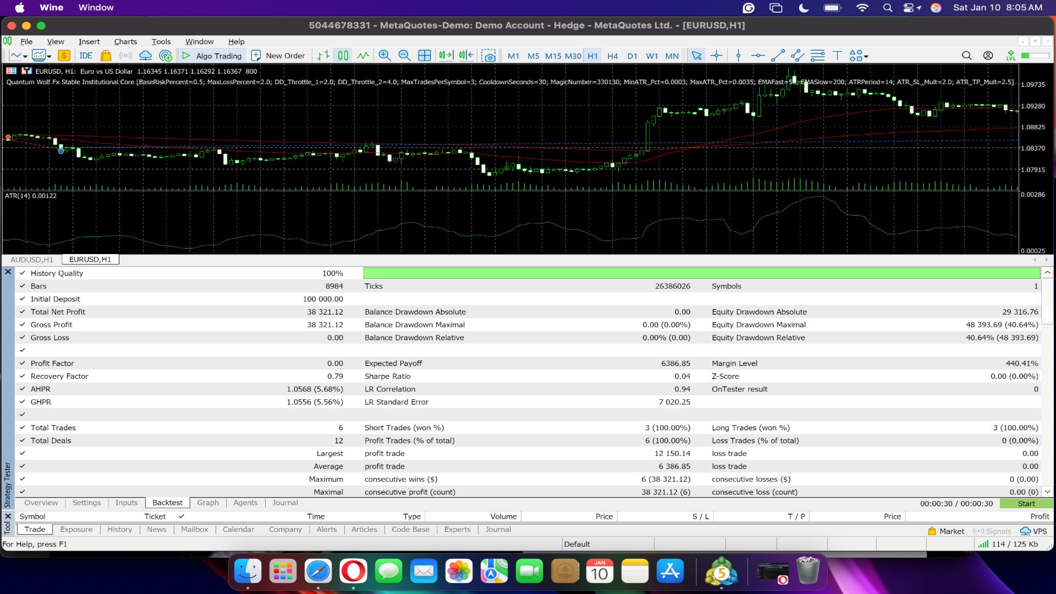This screenshot has height=594, width=1056.
Task: Click the Zoom Out chart icon
Action: tap(404, 56)
